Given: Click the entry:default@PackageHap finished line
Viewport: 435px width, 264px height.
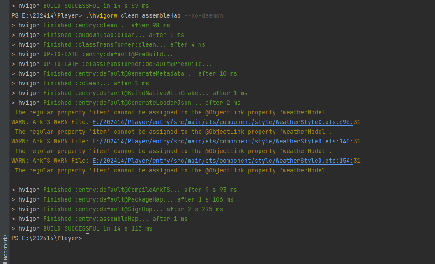Looking at the screenshot, I should 123,200.
